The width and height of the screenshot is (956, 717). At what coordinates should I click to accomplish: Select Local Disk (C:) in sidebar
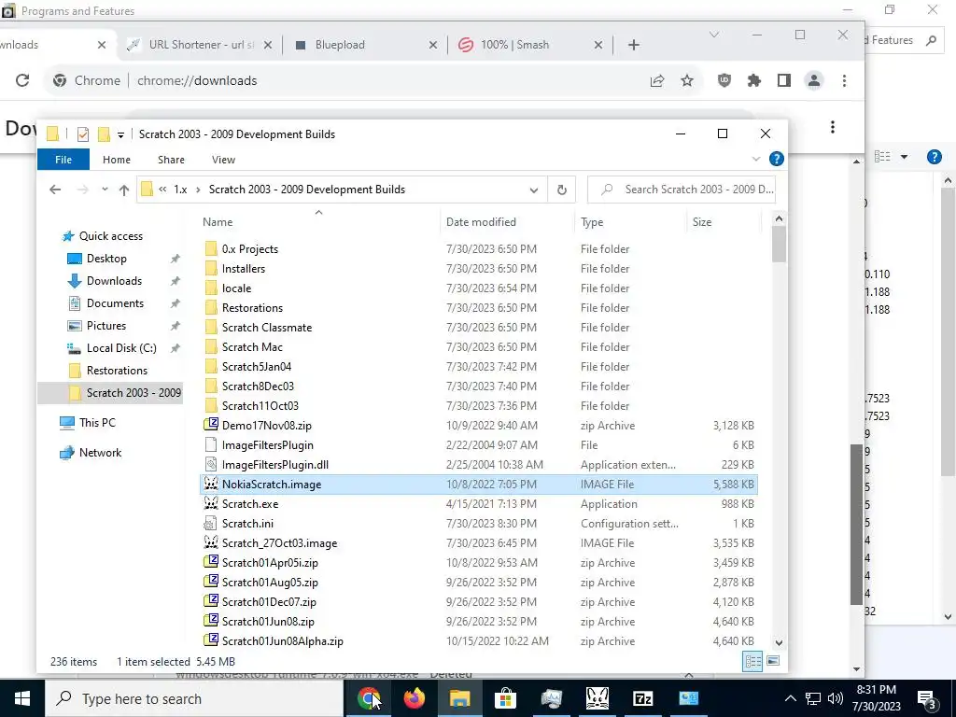pos(121,348)
